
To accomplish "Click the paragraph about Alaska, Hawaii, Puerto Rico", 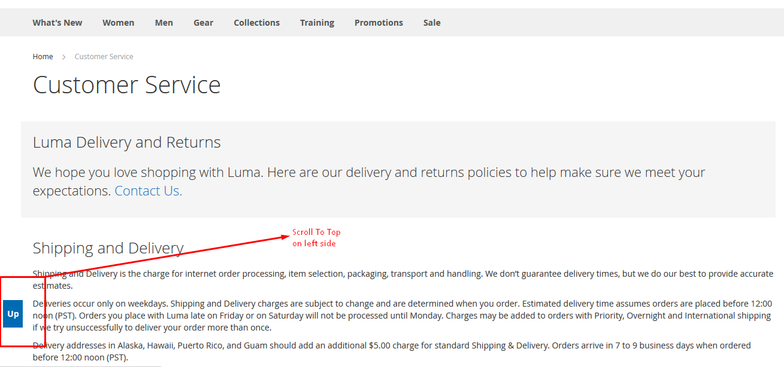I will click(x=392, y=351).
